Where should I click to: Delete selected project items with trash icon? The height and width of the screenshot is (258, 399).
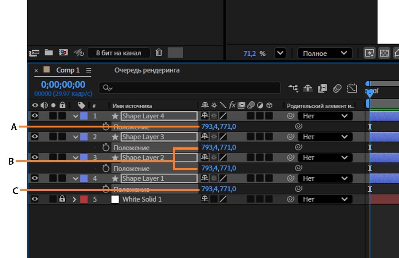pos(159,53)
